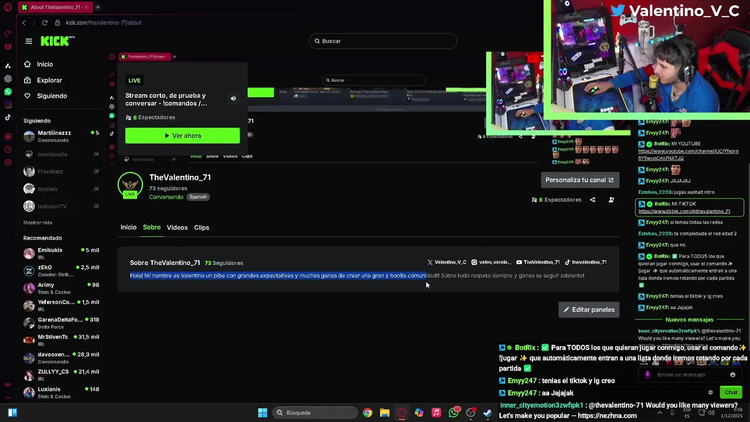
Task: Focus the Buscar search field
Action: tap(383, 41)
